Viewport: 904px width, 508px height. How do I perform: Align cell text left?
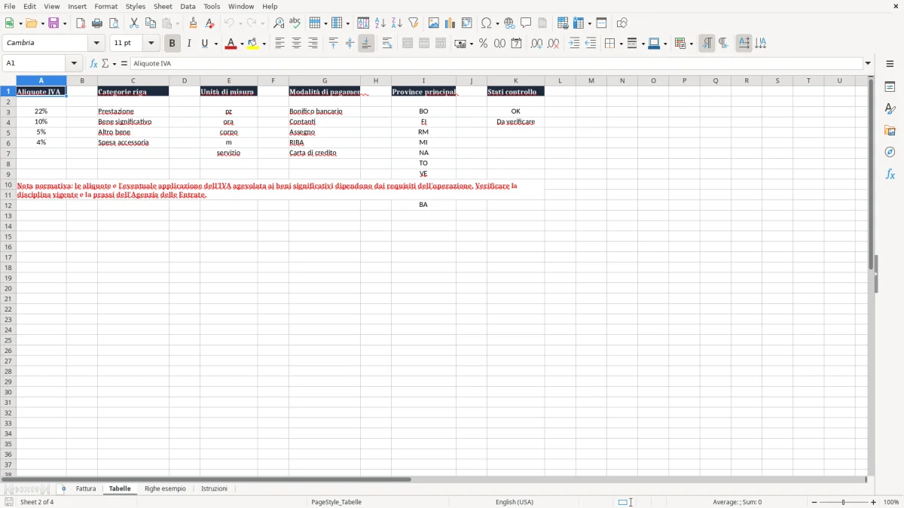279,44
